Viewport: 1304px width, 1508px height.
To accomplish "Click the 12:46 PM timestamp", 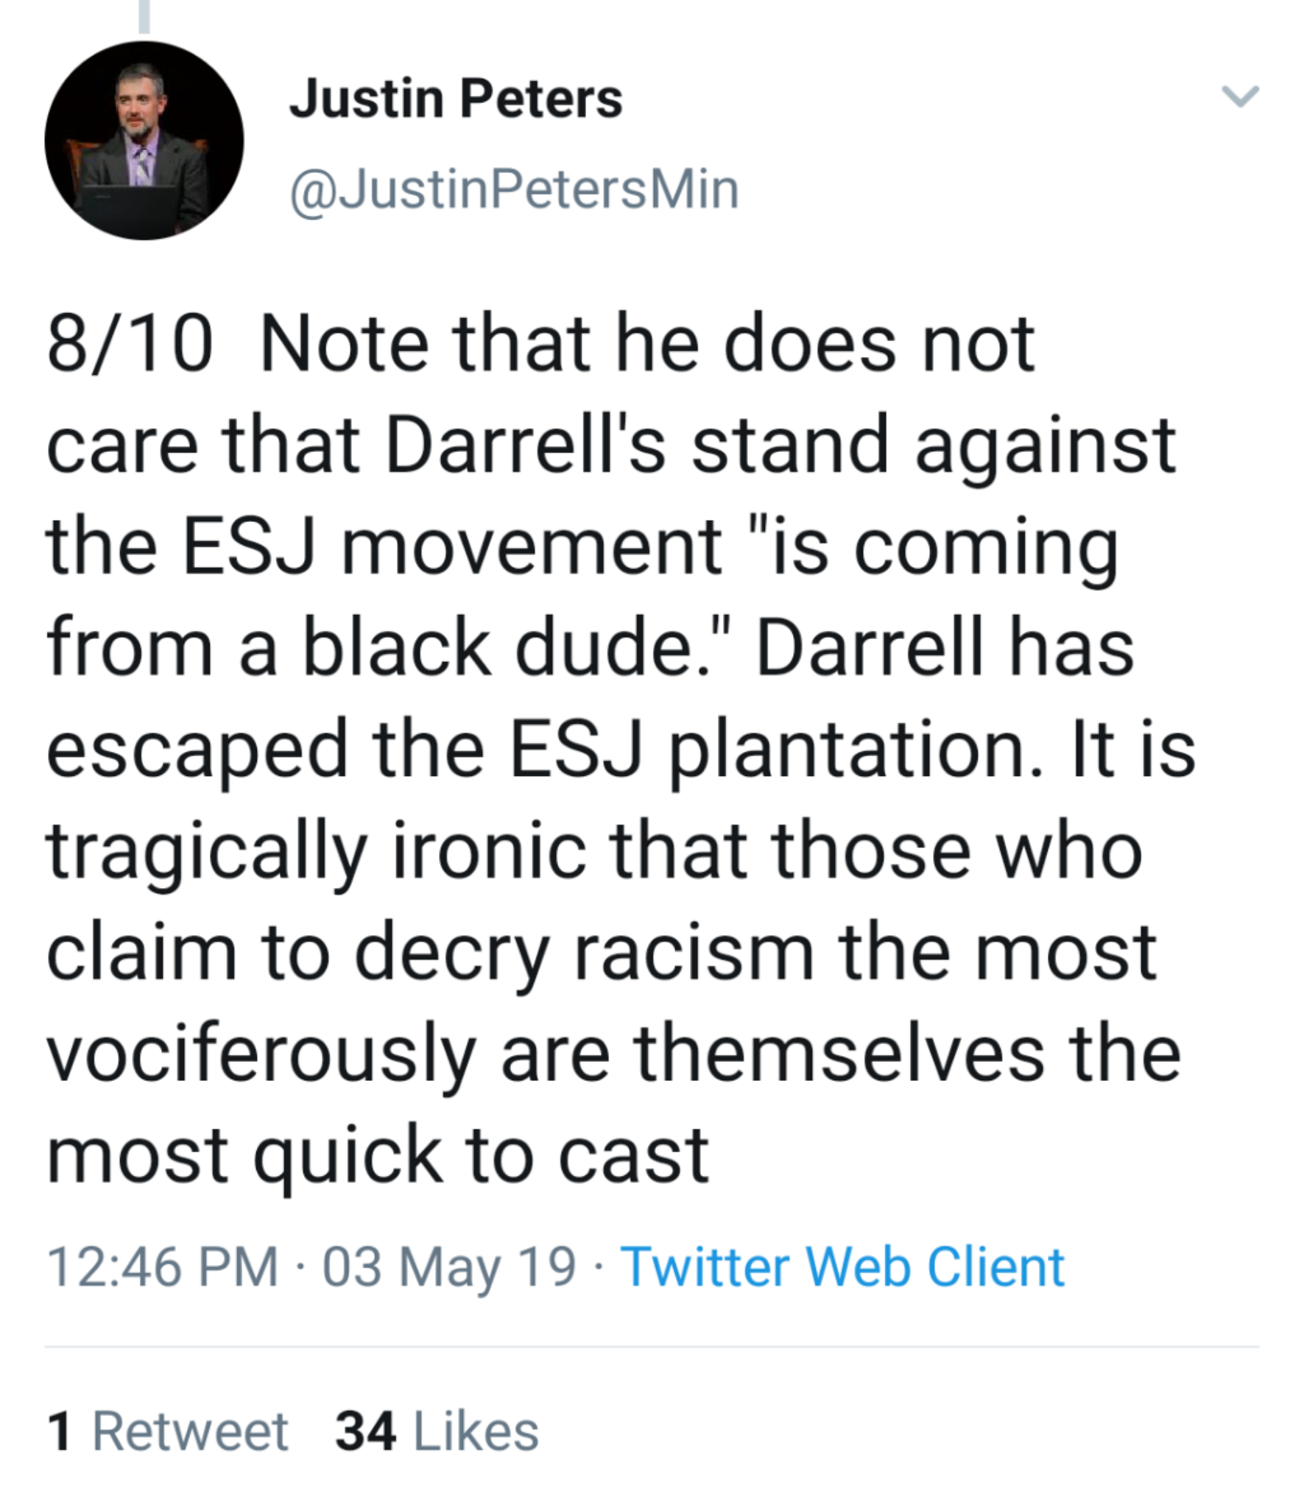I will coord(163,1267).
